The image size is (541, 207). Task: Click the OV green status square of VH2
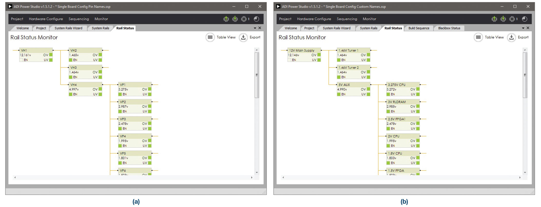coord(100,55)
